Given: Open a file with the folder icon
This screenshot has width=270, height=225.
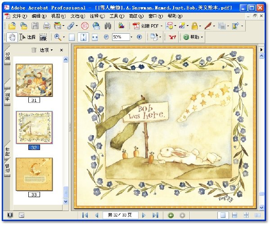Looking at the screenshot, I should [12, 26].
